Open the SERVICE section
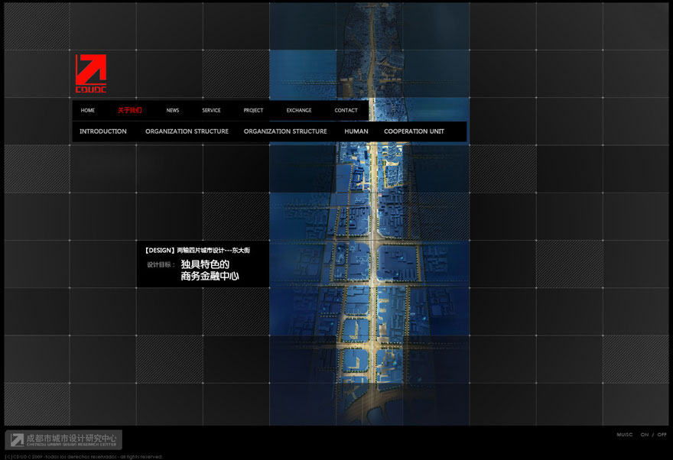This screenshot has height=460, width=673. click(211, 110)
